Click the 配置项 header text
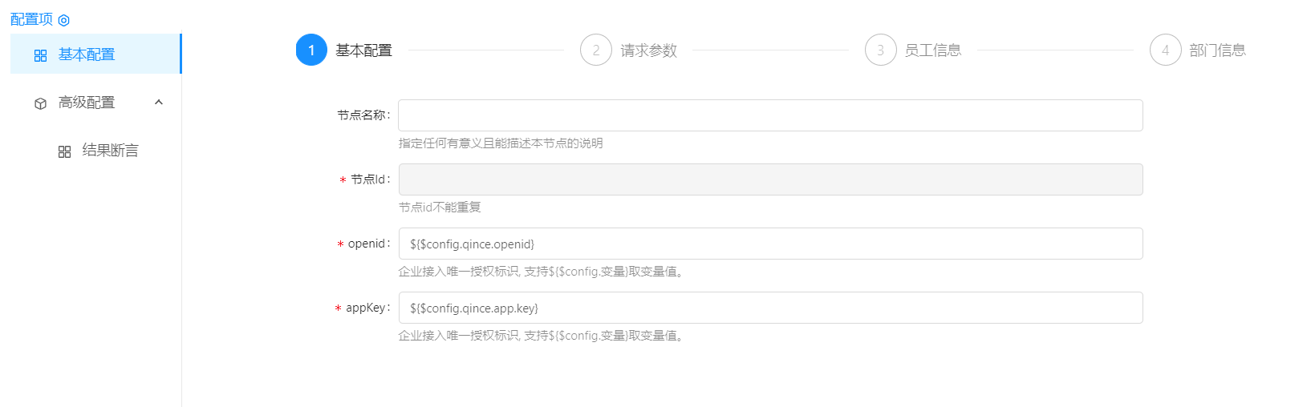 [x=31, y=19]
